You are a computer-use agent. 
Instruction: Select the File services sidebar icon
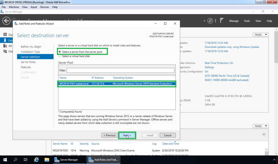tap(5, 51)
